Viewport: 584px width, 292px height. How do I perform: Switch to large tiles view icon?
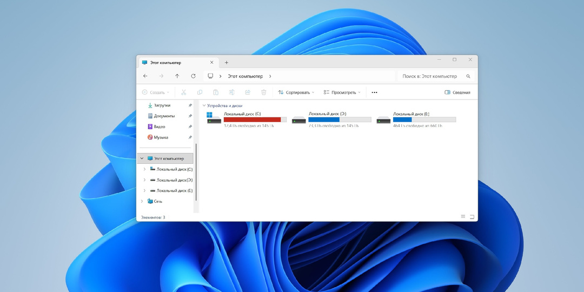coord(472,216)
